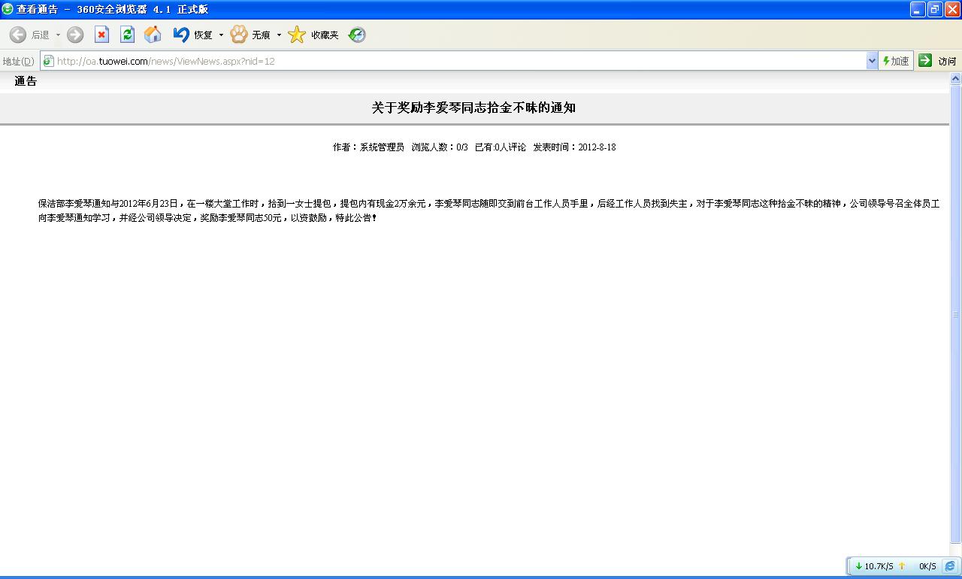Click the scrollbar up arrow
This screenshot has height=579, width=962.
956,79
